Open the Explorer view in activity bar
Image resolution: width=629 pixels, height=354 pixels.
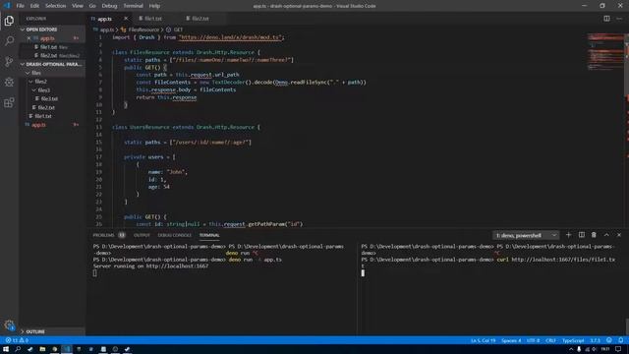9,21
